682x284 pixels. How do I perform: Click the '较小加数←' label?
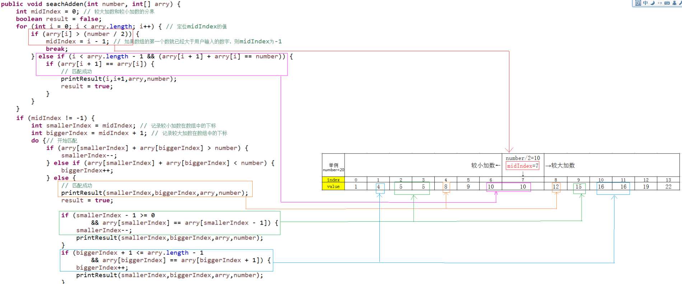486,165
